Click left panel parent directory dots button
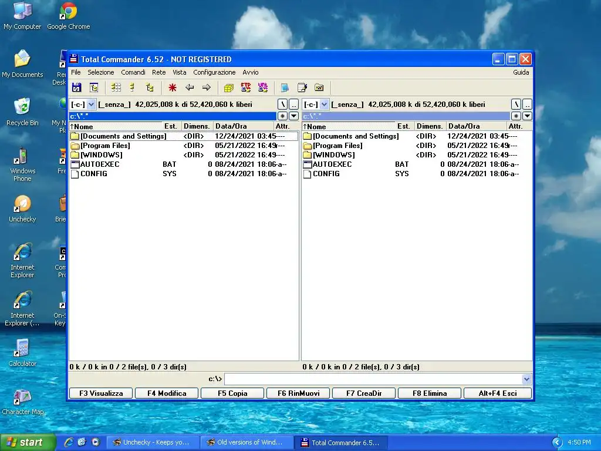This screenshot has width=601, height=451. [x=293, y=105]
